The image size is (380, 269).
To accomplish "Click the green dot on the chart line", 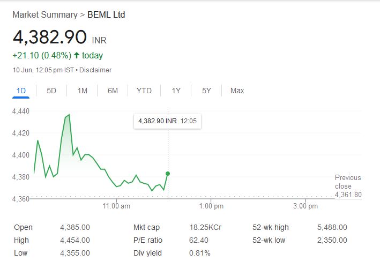I will click(x=168, y=174).
